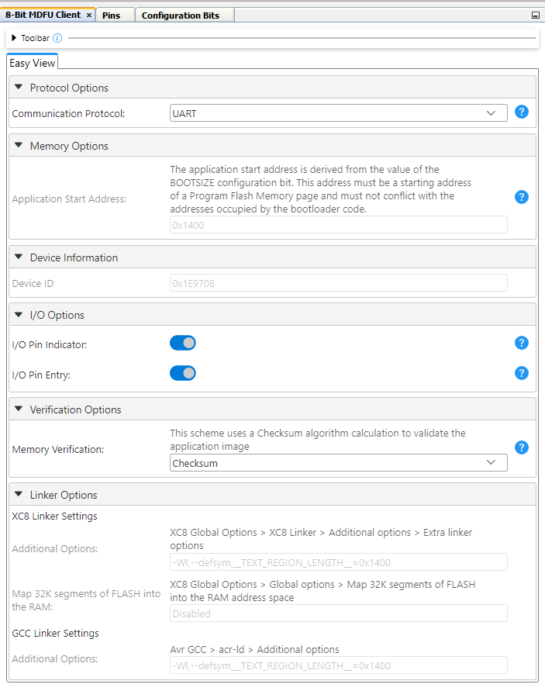Screen dimensions: 545x691
Task: Click the Device ID label
Action: tap(33, 283)
